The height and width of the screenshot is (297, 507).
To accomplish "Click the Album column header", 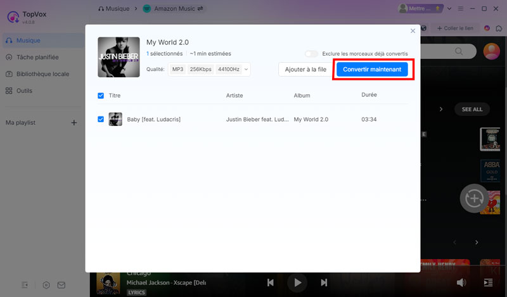I will pyautogui.click(x=302, y=96).
